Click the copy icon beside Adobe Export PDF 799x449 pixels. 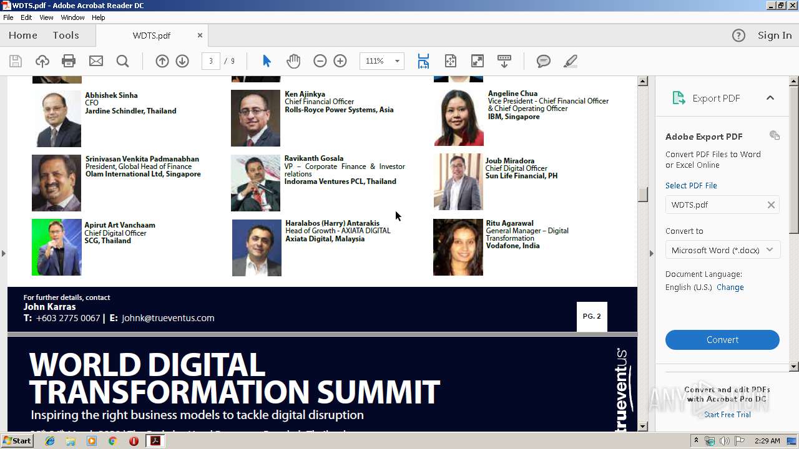click(775, 135)
